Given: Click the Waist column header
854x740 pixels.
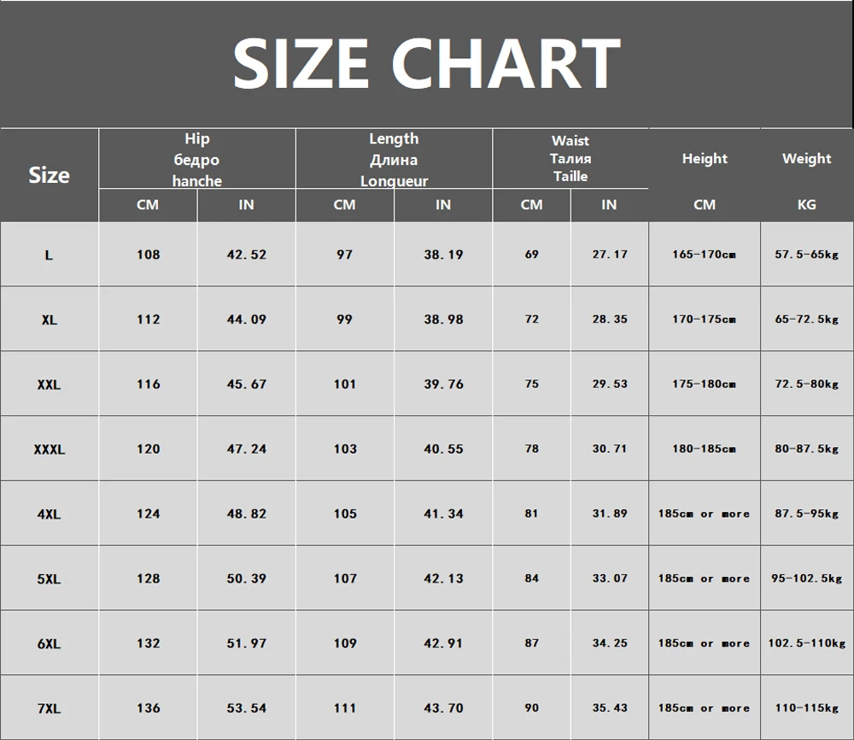Looking at the screenshot, I should pyautogui.click(x=570, y=159).
